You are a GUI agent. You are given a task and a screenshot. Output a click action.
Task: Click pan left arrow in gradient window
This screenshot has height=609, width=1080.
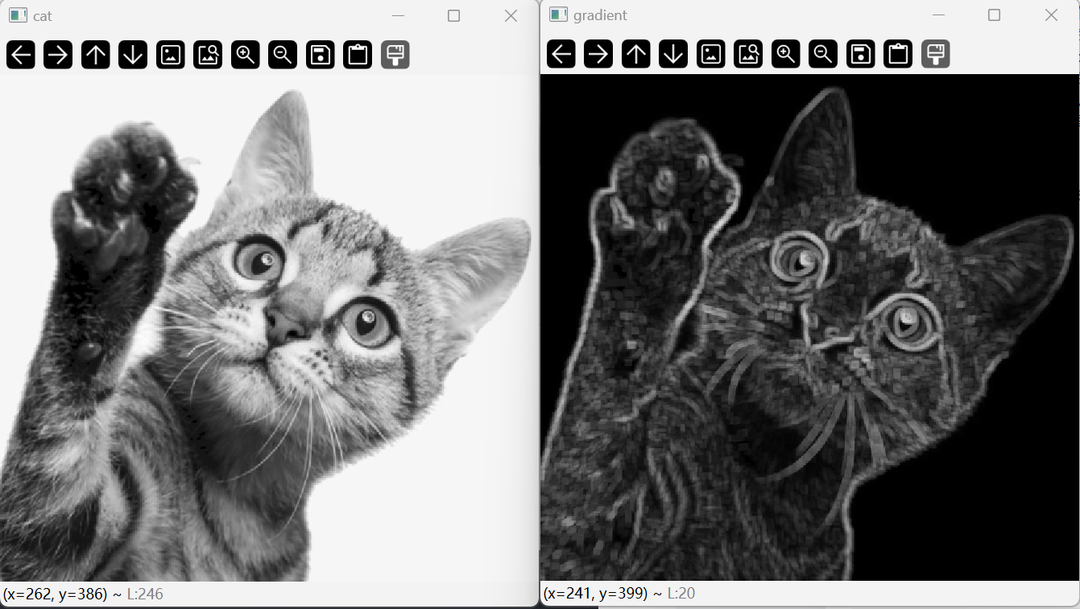(x=561, y=54)
